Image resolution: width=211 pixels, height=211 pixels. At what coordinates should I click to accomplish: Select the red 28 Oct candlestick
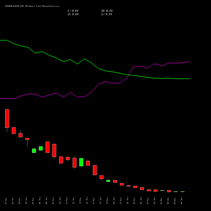click(x=14, y=130)
